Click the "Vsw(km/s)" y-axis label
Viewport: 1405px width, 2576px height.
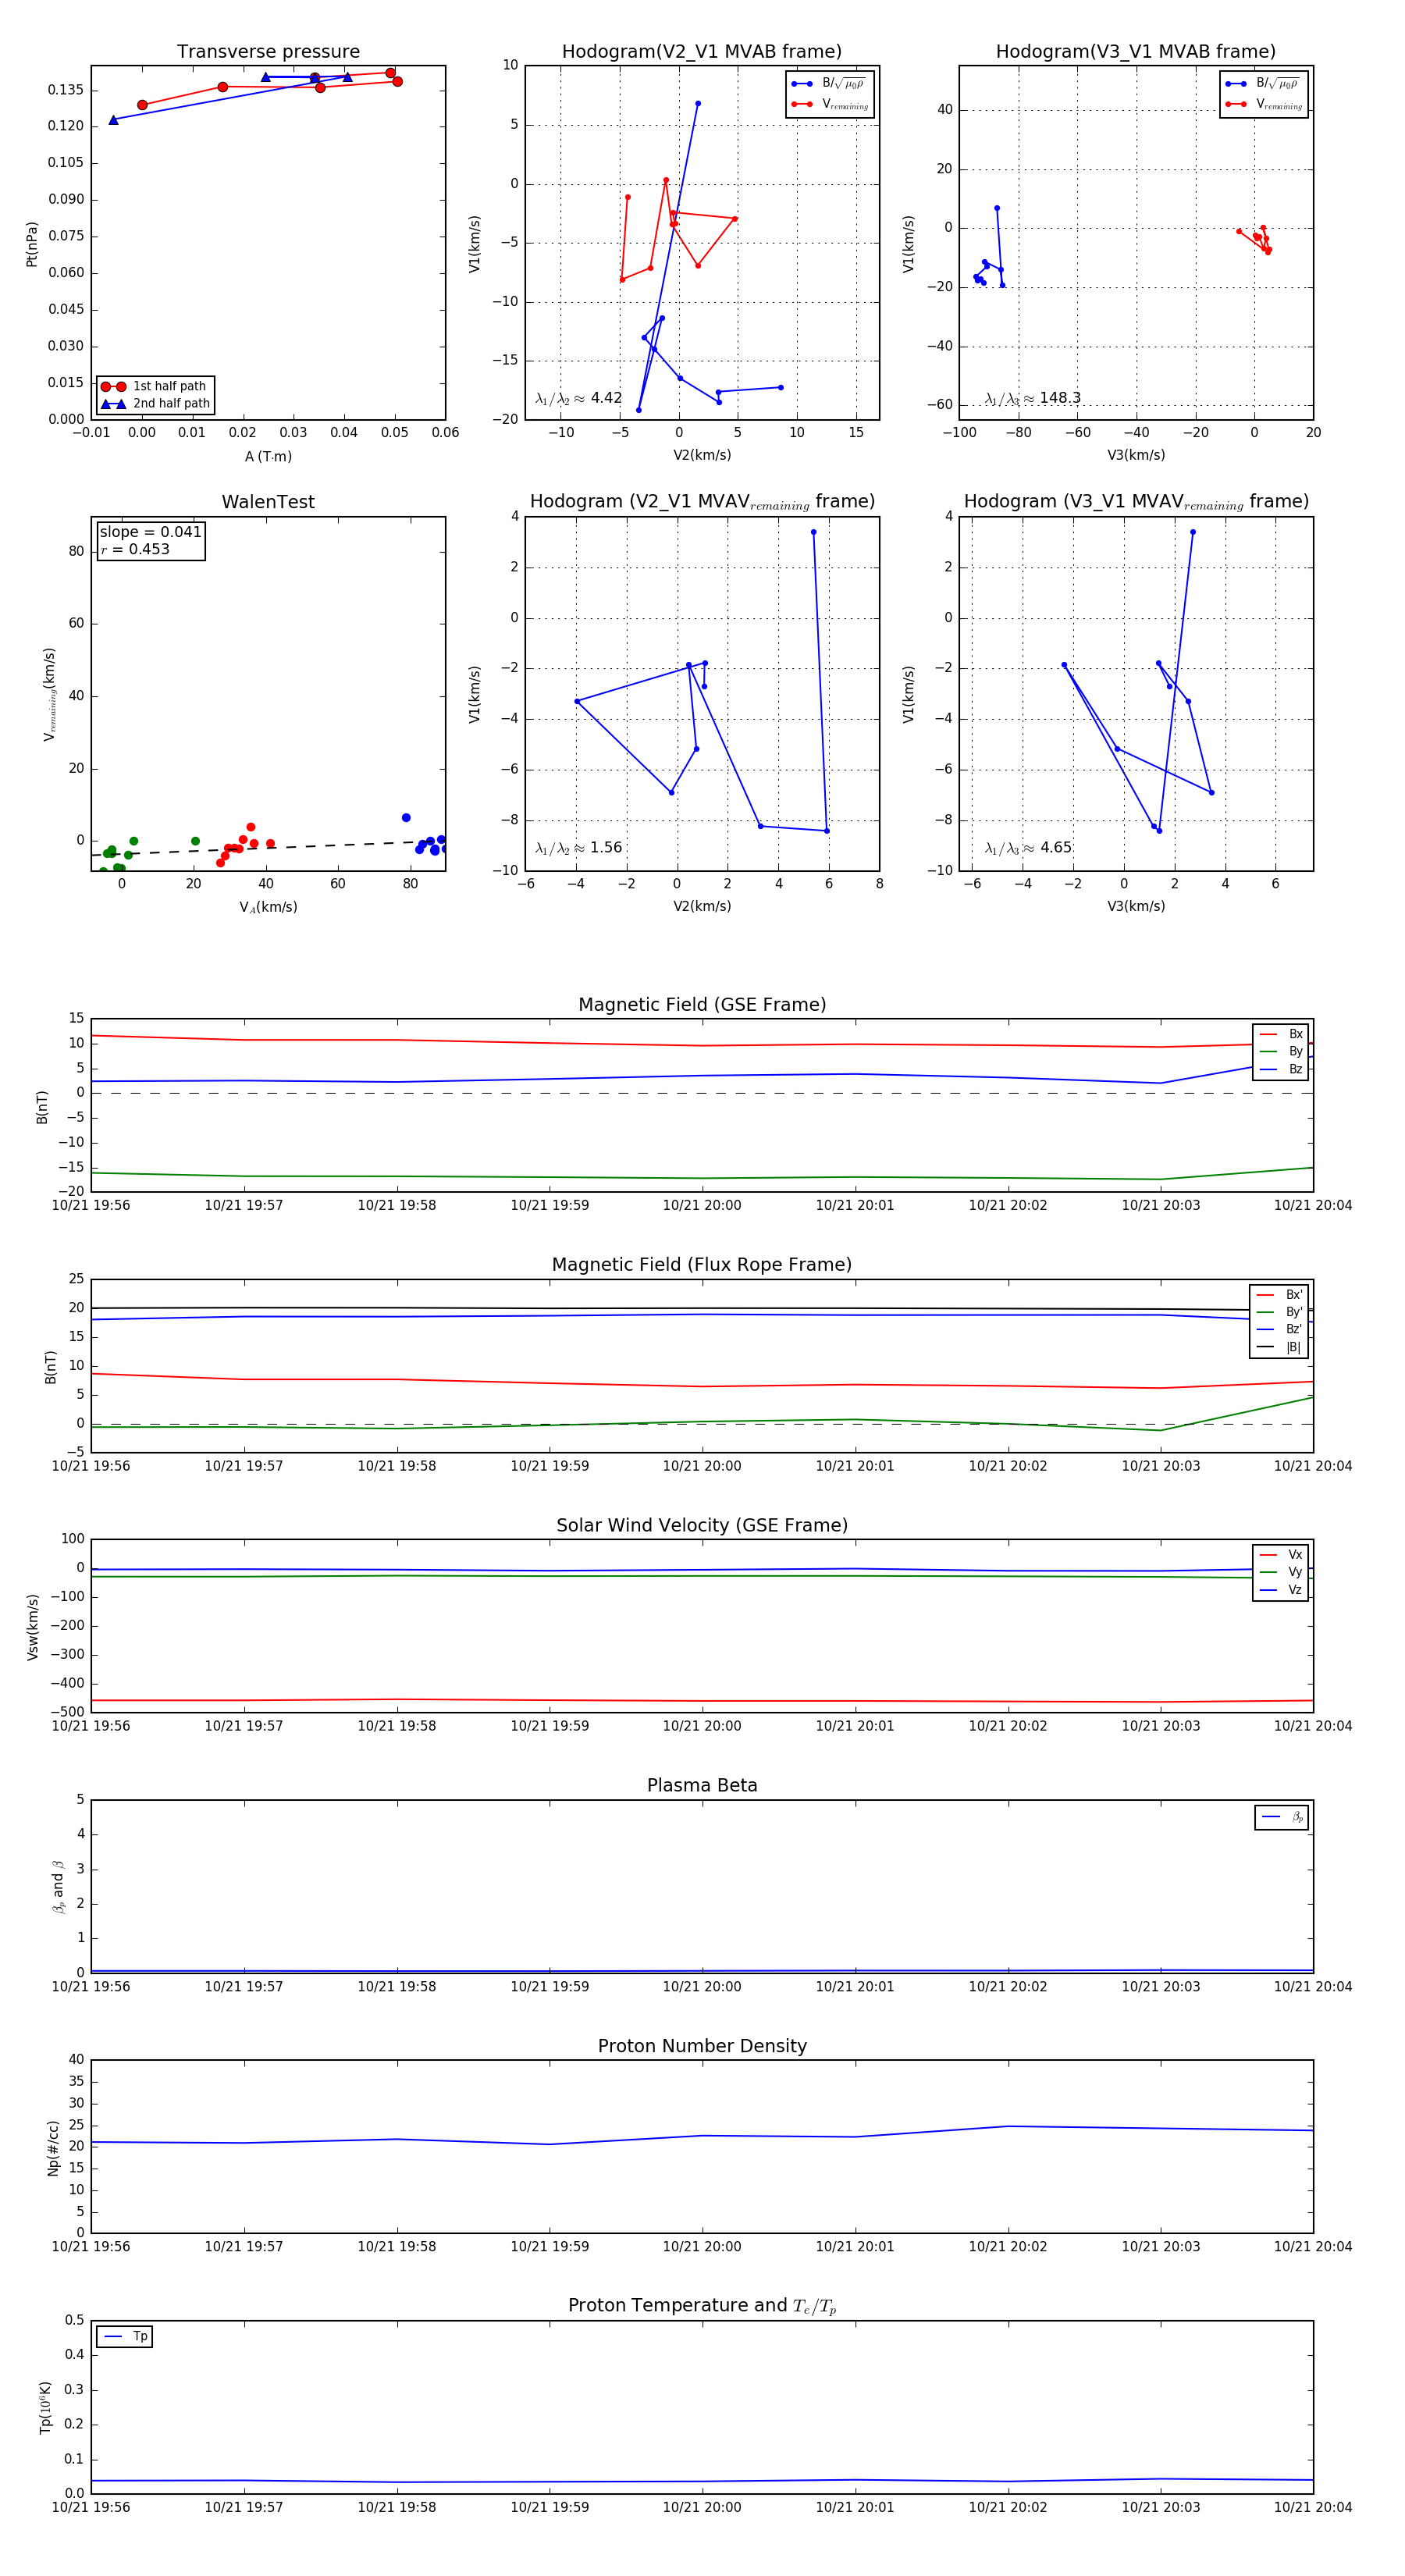click(x=33, y=1627)
